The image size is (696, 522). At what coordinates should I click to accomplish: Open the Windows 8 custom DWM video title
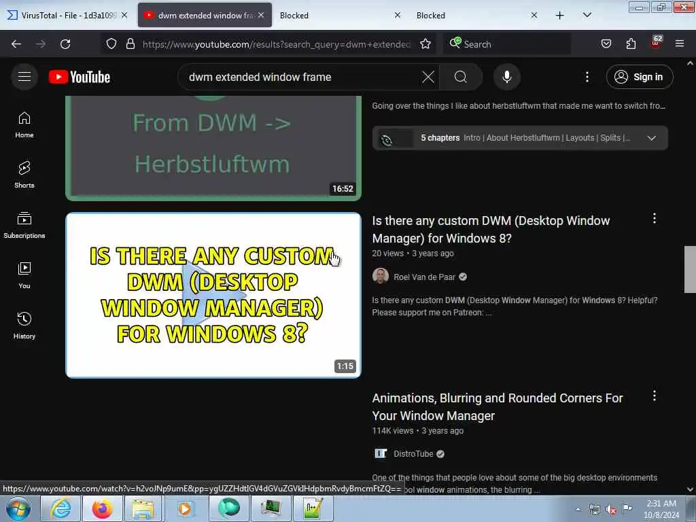click(x=491, y=230)
